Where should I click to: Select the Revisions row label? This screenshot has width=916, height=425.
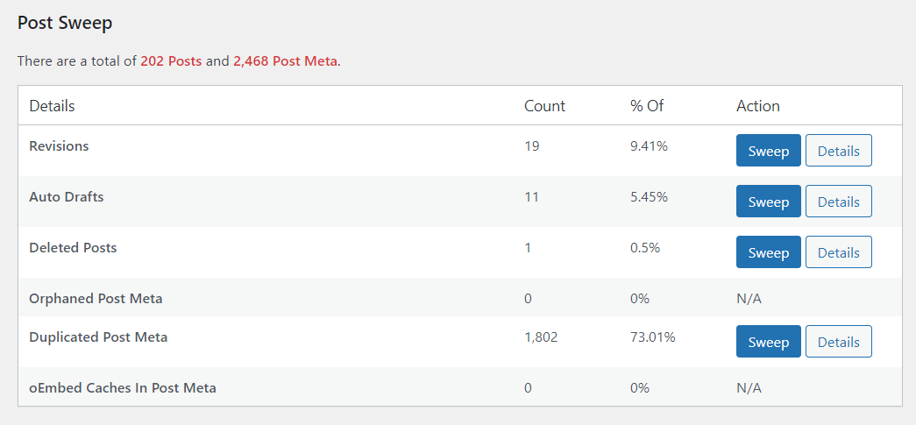click(x=59, y=146)
